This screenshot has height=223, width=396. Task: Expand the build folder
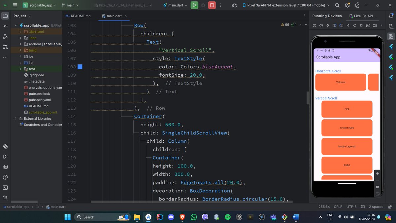coord(20,50)
